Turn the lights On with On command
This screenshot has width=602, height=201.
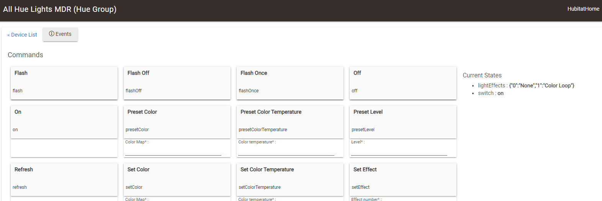pyautogui.click(x=64, y=122)
